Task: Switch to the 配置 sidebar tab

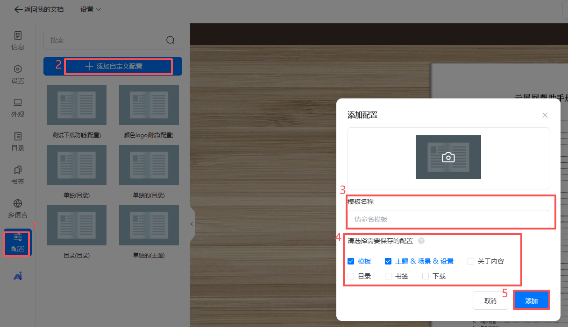Action: [x=18, y=243]
